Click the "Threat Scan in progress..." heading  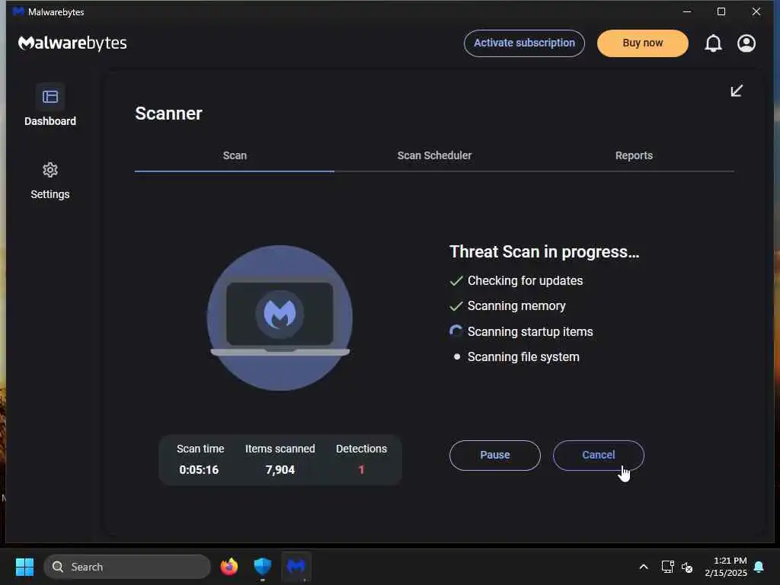pos(544,251)
